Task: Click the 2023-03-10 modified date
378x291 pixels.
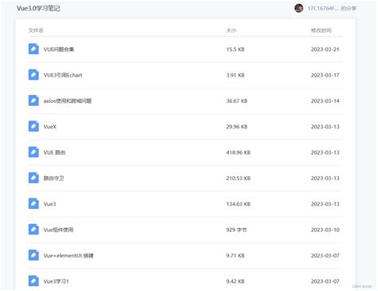Action: (x=325, y=230)
